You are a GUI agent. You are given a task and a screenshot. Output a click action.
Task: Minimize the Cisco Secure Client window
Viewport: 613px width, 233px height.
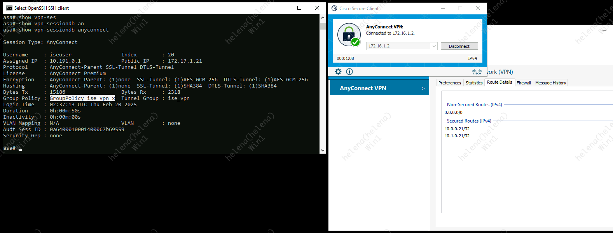click(x=442, y=8)
